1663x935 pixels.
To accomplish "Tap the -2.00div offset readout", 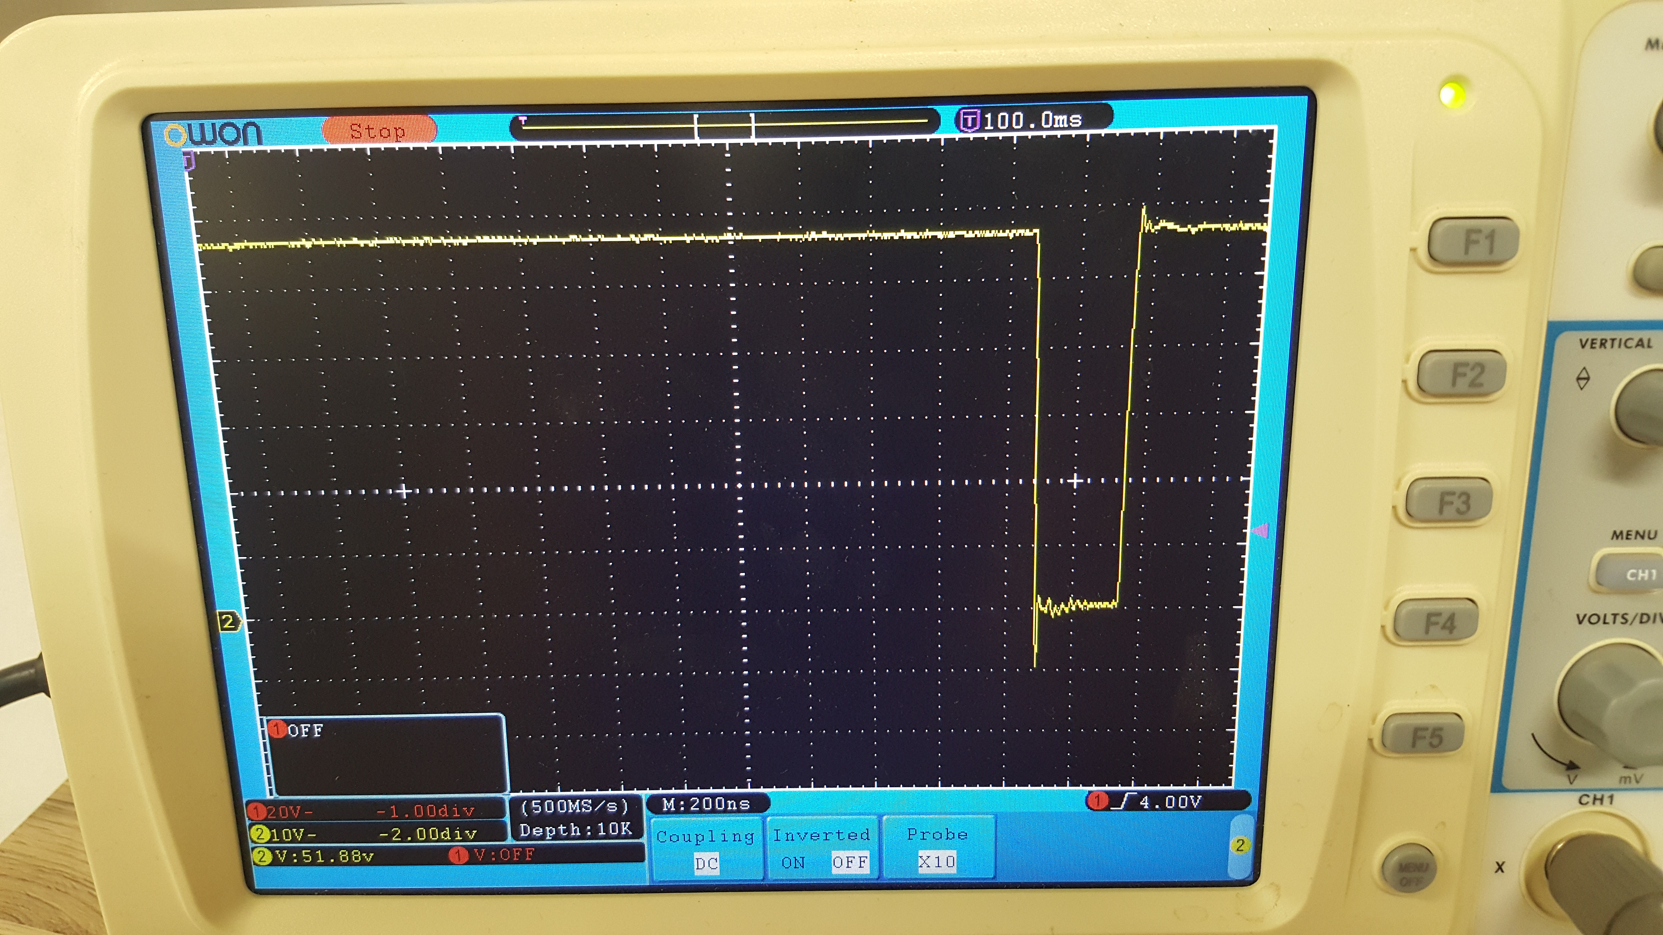I will pyautogui.click(x=427, y=834).
